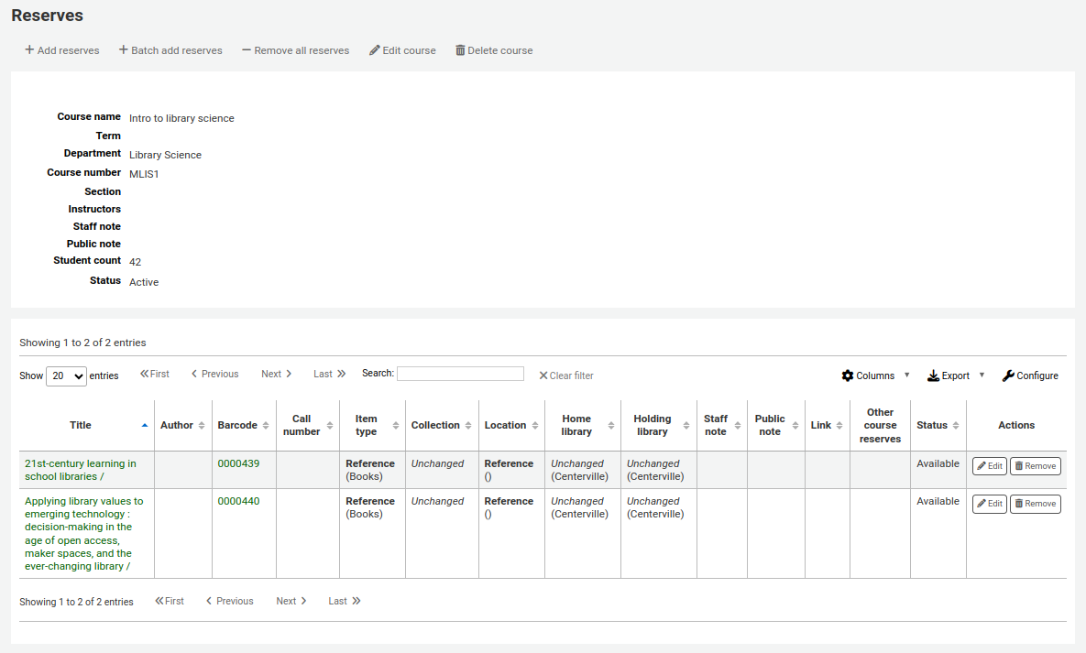Sort table by Title column

coord(81,425)
